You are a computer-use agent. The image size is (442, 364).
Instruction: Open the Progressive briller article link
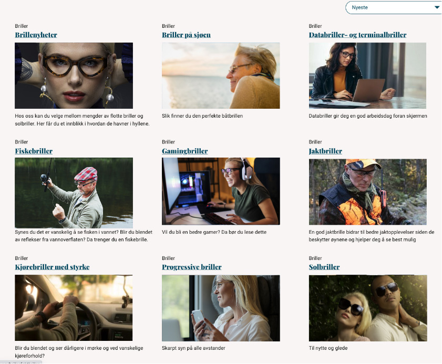pos(192,267)
